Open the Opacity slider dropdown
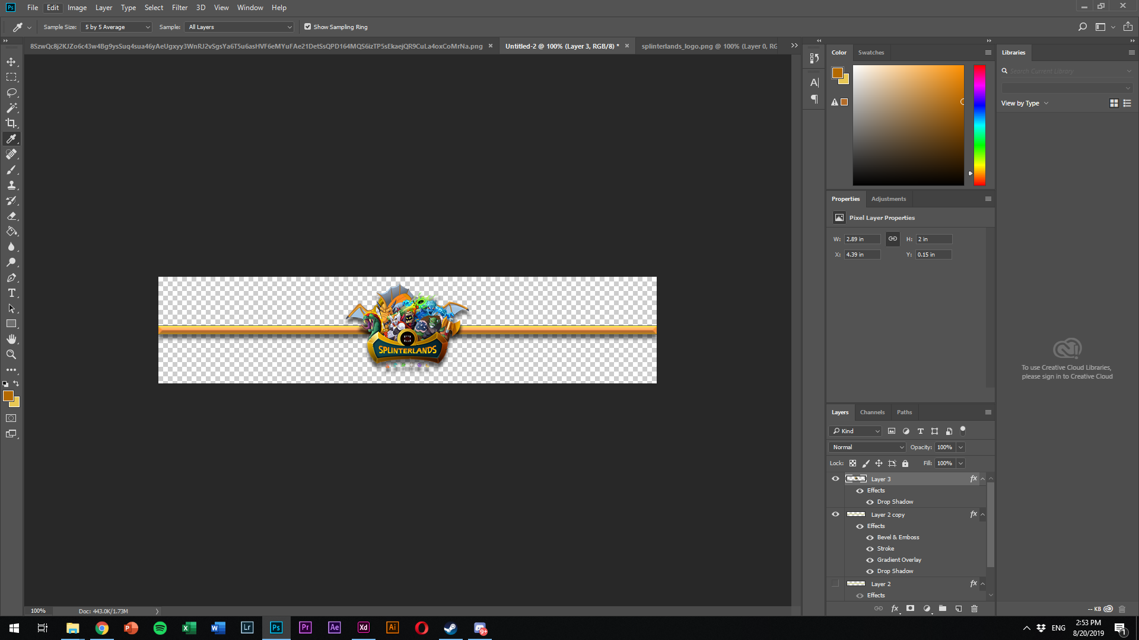Image resolution: width=1139 pixels, height=640 pixels. click(960, 447)
